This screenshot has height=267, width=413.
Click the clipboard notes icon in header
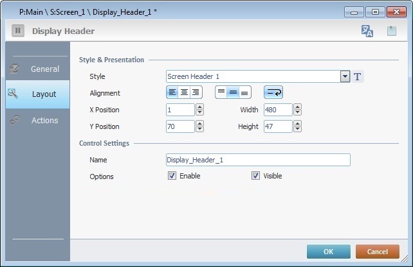(391, 31)
